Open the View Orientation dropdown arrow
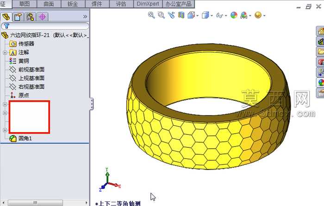This screenshot has height=206, width=324. coord(198,16)
